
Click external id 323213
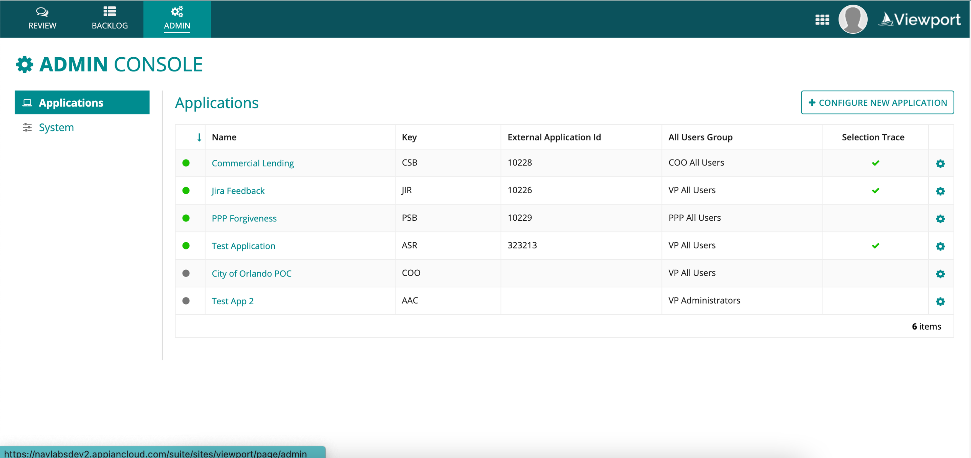tap(522, 245)
